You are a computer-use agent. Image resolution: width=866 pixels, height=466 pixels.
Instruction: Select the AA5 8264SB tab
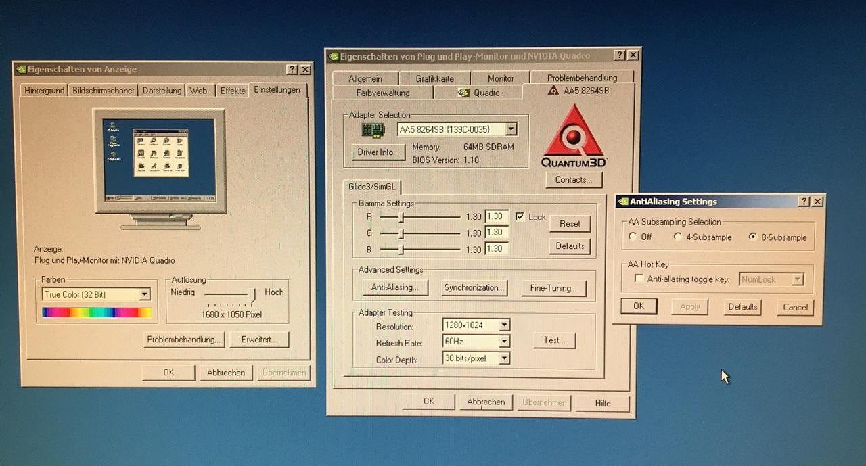click(578, 90)
